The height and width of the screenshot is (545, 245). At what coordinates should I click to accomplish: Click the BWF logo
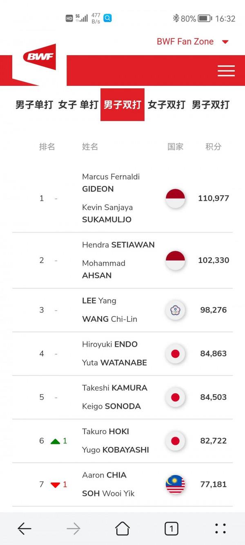pos(39,57)
